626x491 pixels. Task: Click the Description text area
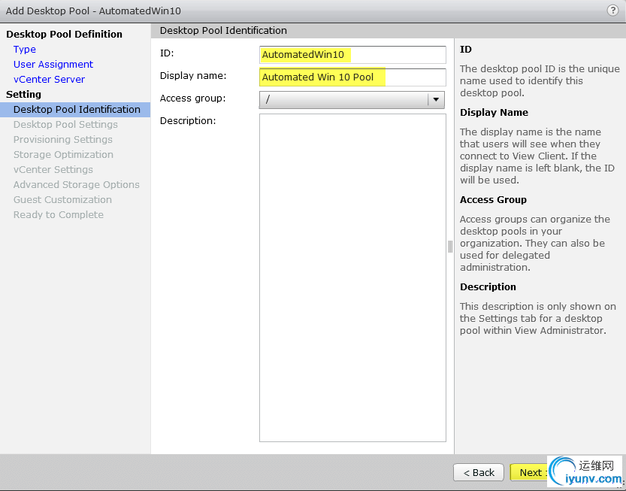click(352, 277)
